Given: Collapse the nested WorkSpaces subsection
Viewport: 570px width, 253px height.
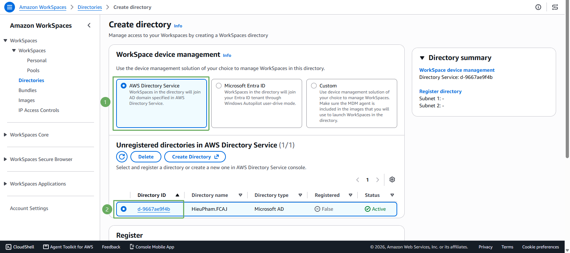Looking at the screenshot, I should [x=14, y=50].
